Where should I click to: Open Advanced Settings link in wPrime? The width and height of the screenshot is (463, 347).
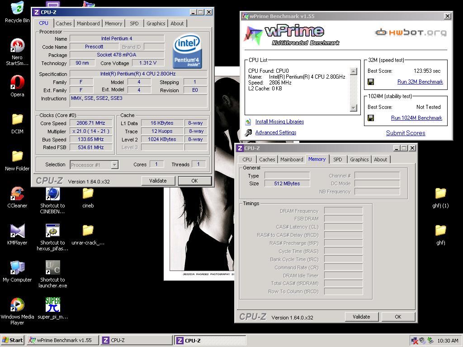point(276,132)
